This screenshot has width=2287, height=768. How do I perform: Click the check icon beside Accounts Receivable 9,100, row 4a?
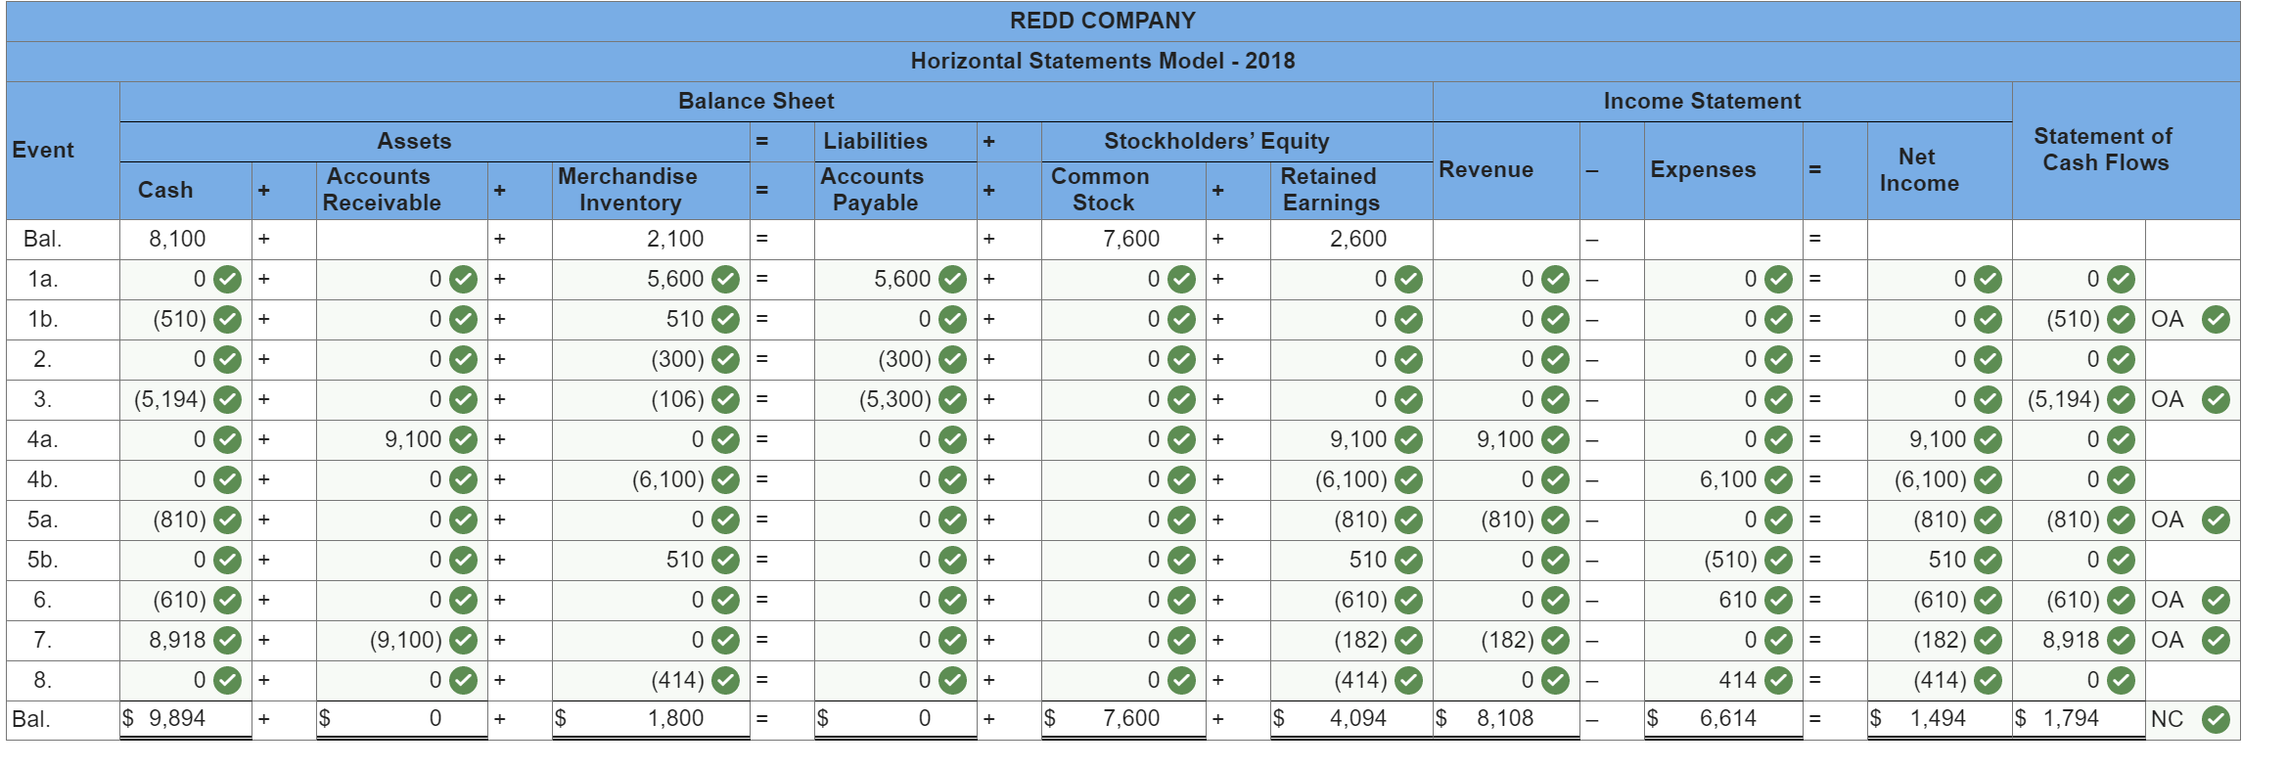(463, 439)
